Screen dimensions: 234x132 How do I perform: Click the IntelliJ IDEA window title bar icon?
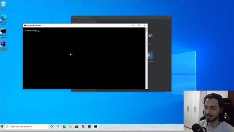click(73, 18)
